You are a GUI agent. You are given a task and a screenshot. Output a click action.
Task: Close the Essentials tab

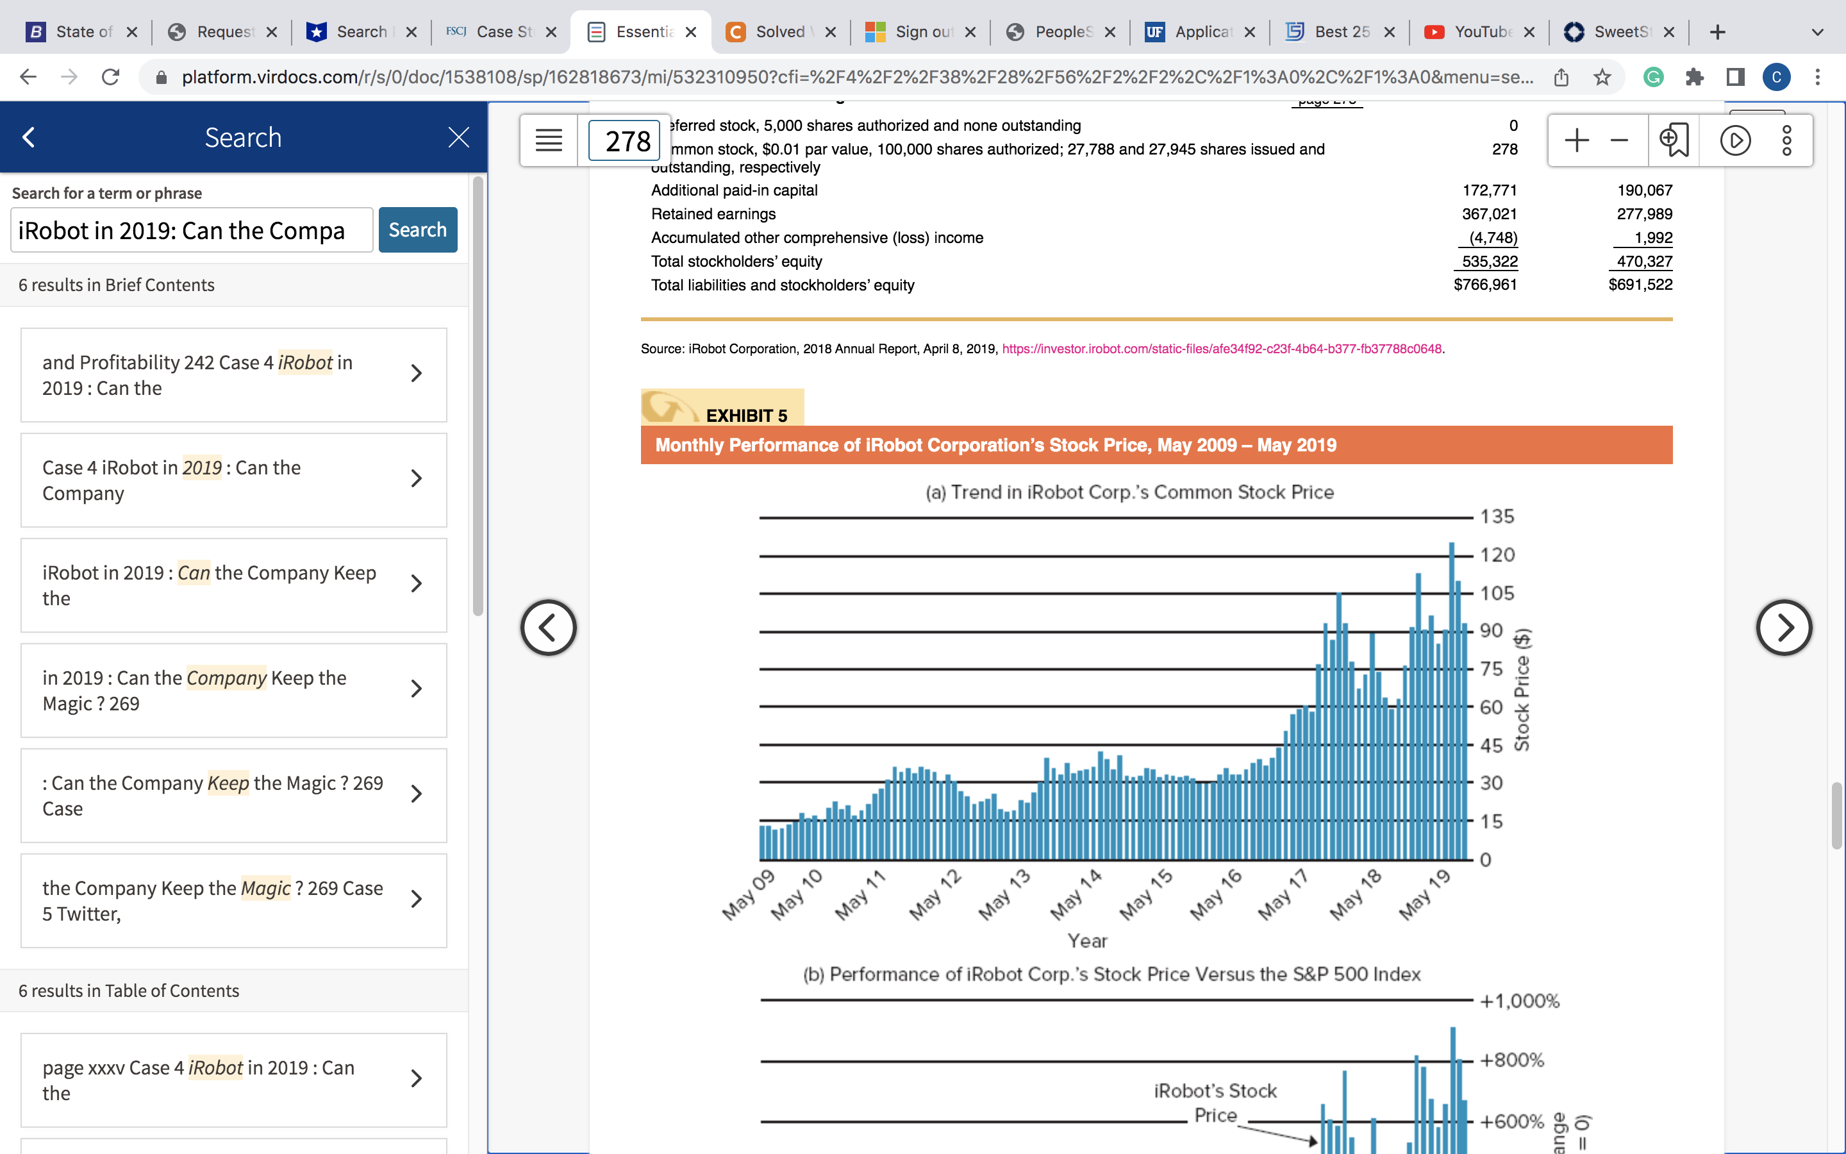pyautogui.click(x=691, y=32)
